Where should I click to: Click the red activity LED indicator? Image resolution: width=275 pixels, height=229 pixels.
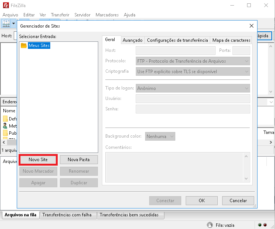pos(265,225)
